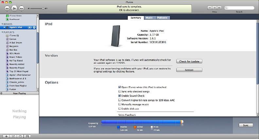Click the previous track rewind button

point(7,8)
